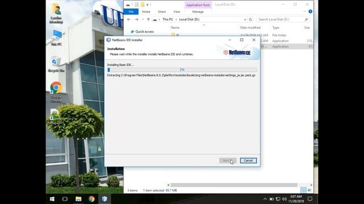Switch to Share ribbon tab
The image size is (364, 204).
(x=162, y=11)
